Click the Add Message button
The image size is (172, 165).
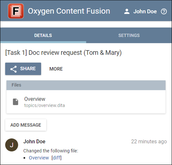click(x=26, y=125)
